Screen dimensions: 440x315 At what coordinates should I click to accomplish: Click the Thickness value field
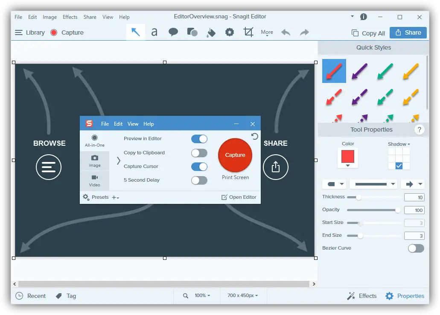[x=414, y=197]
